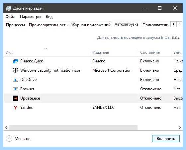Click Включено status of Windows Security
This screenshot has width=186, height=150.
pyautogui.click(x=149, y=70)
